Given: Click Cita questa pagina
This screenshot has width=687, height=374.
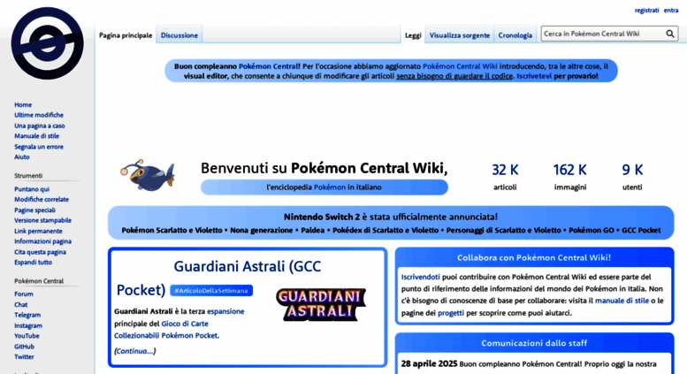Looking at the screenshot, I should point(40,252).
